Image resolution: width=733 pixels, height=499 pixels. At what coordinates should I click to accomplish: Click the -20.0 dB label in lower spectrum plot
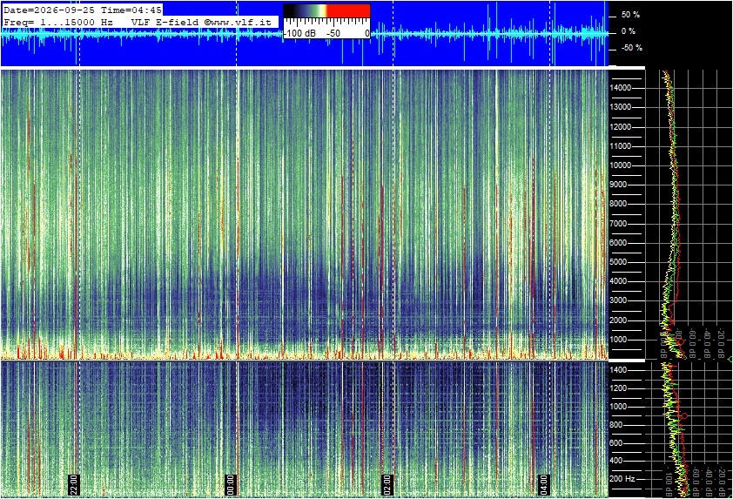[x=721, y=482]
